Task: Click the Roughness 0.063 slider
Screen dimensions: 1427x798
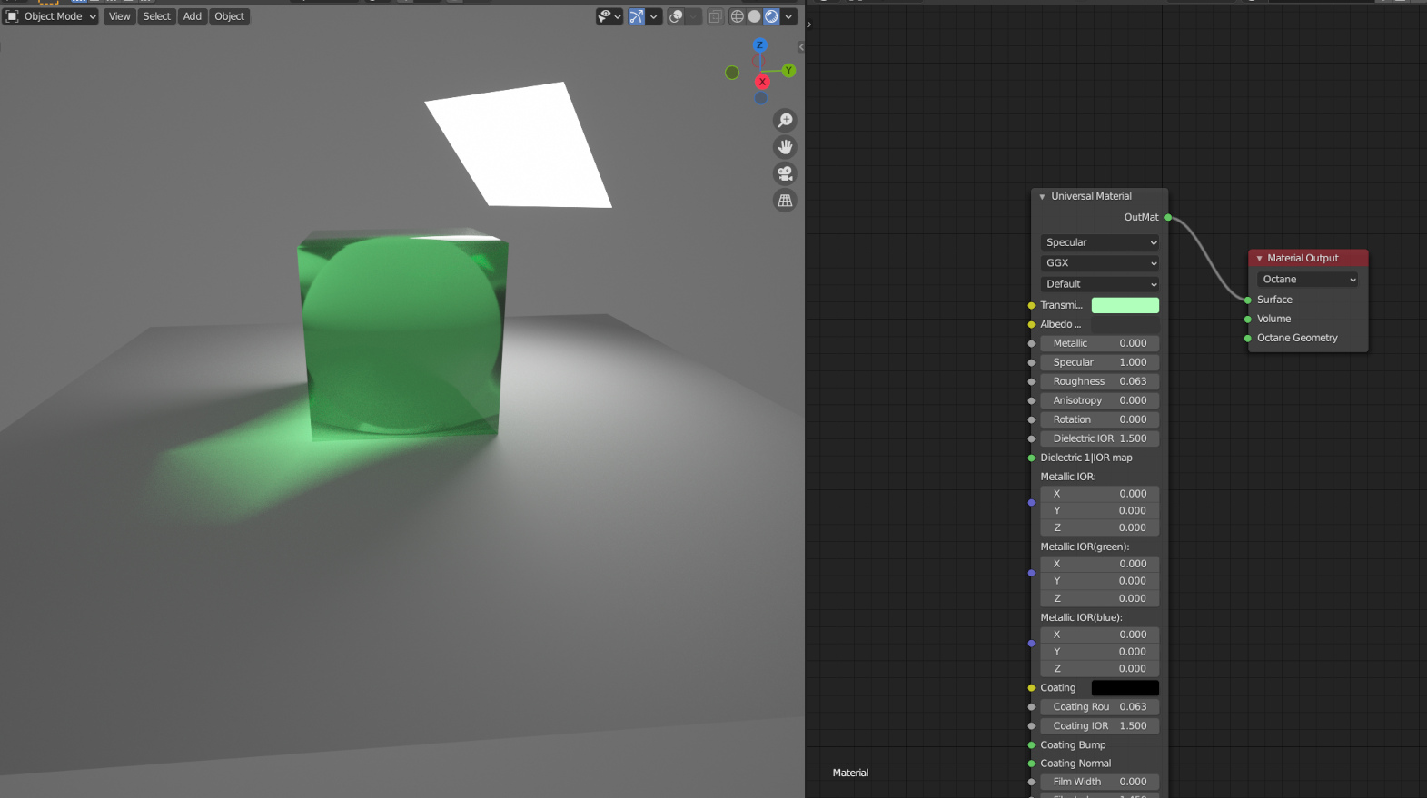Action: point(1100,381)
